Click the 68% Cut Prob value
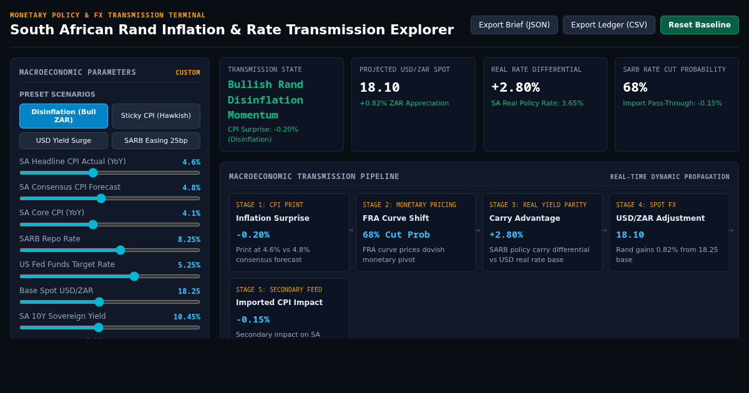This screenshot has width=749, height=393. 396,235
